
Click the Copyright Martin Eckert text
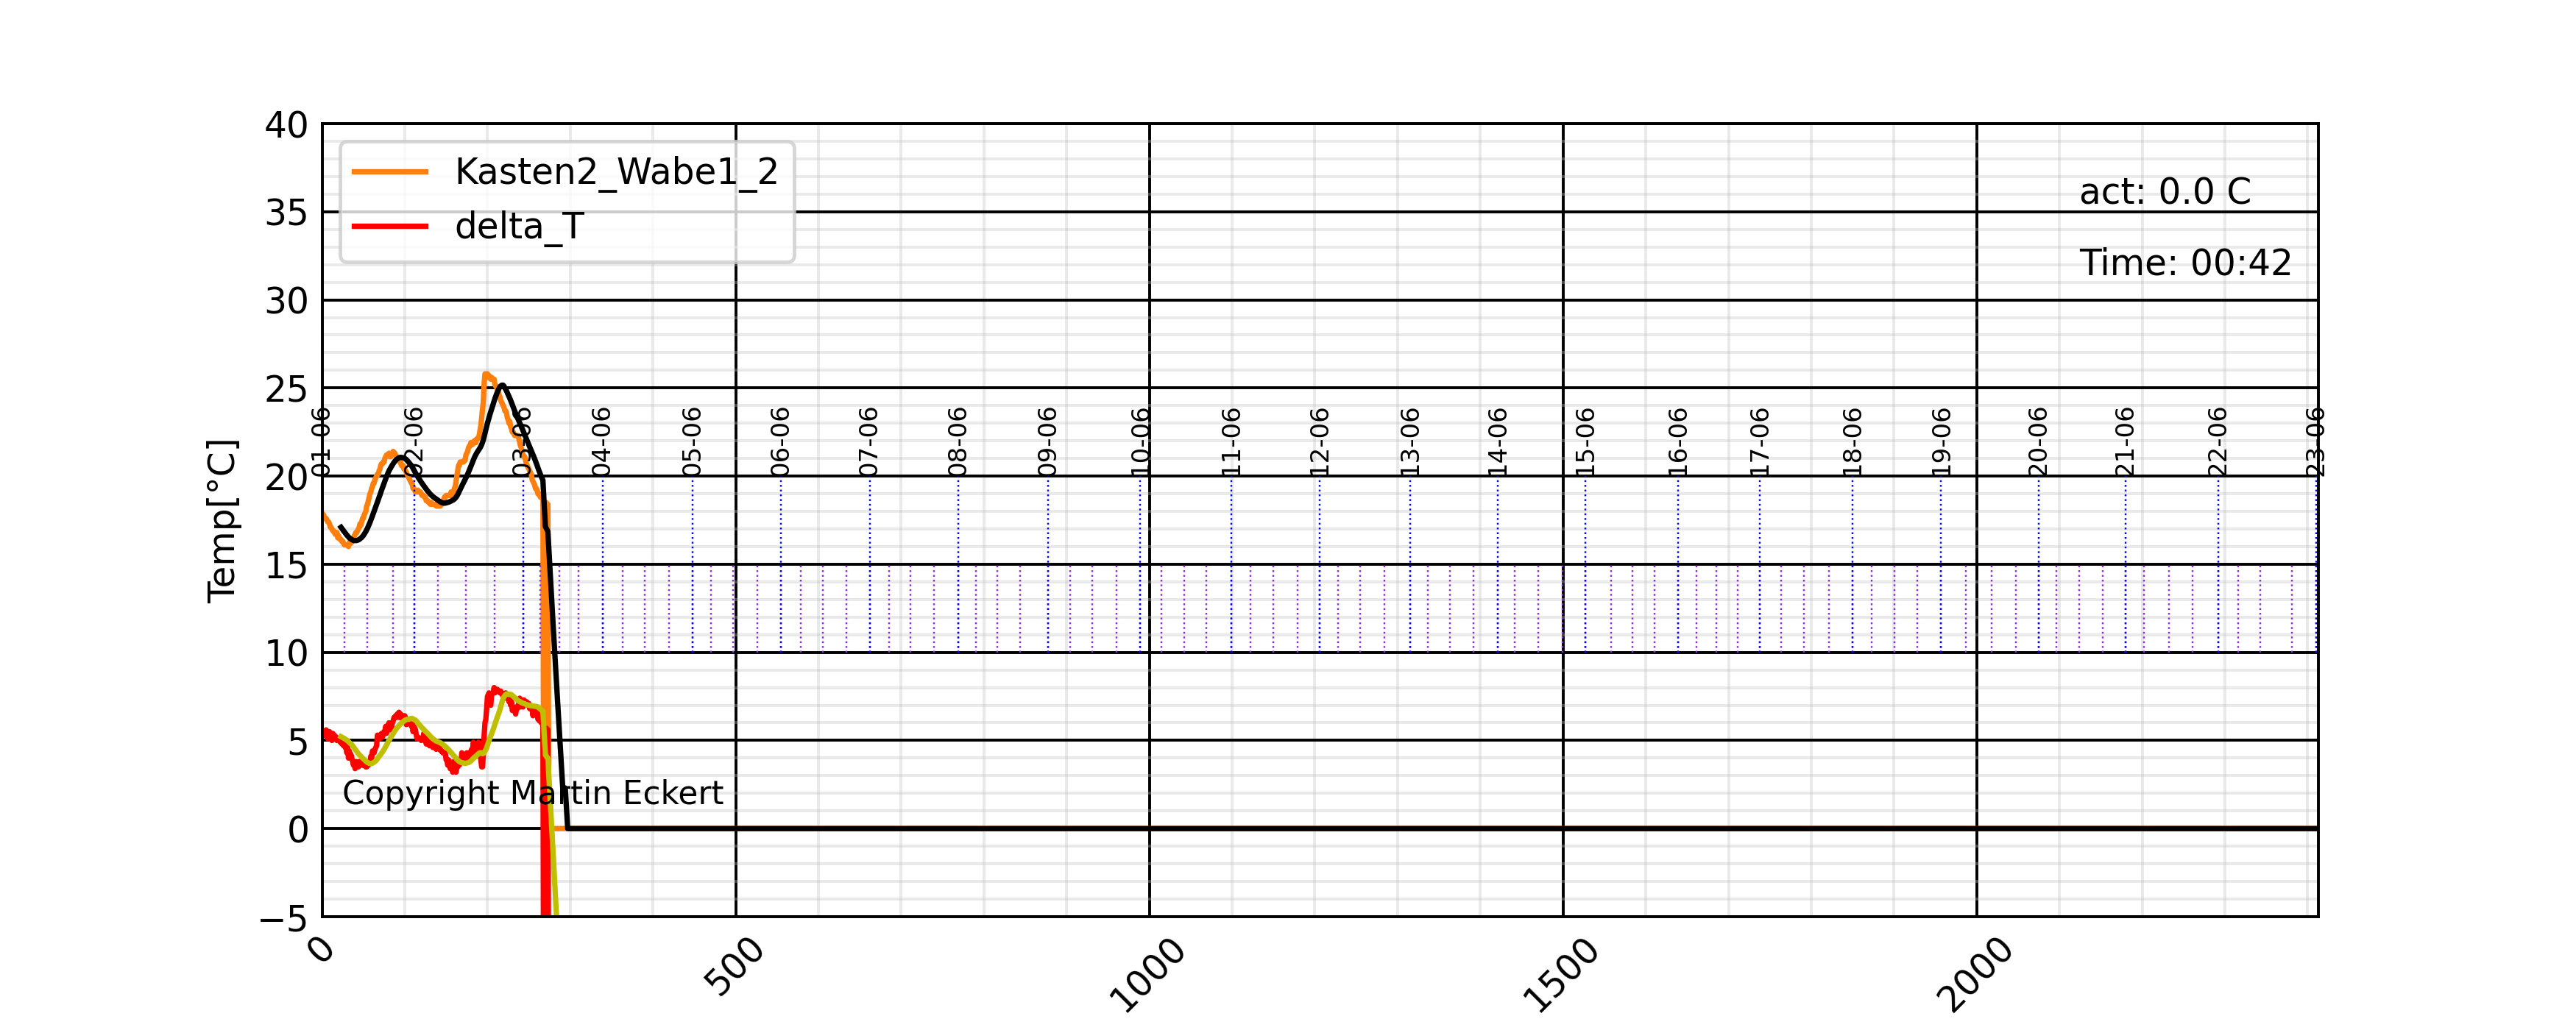[x=532, y=793]
